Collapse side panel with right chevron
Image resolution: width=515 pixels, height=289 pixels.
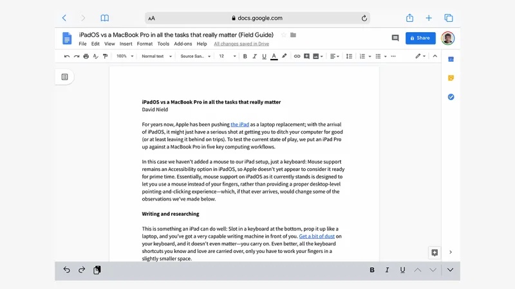tap(451, 252)
